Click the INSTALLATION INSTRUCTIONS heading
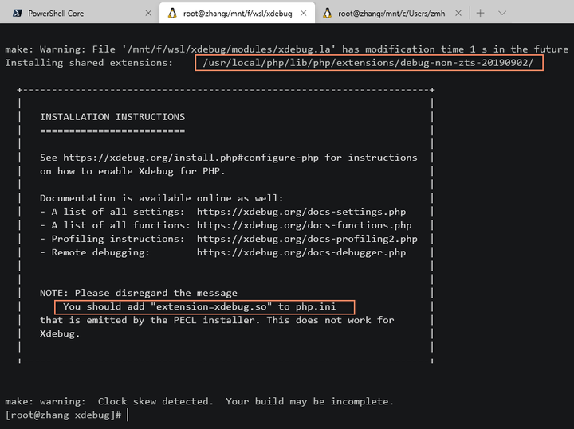574x429 pixels. 112,117
